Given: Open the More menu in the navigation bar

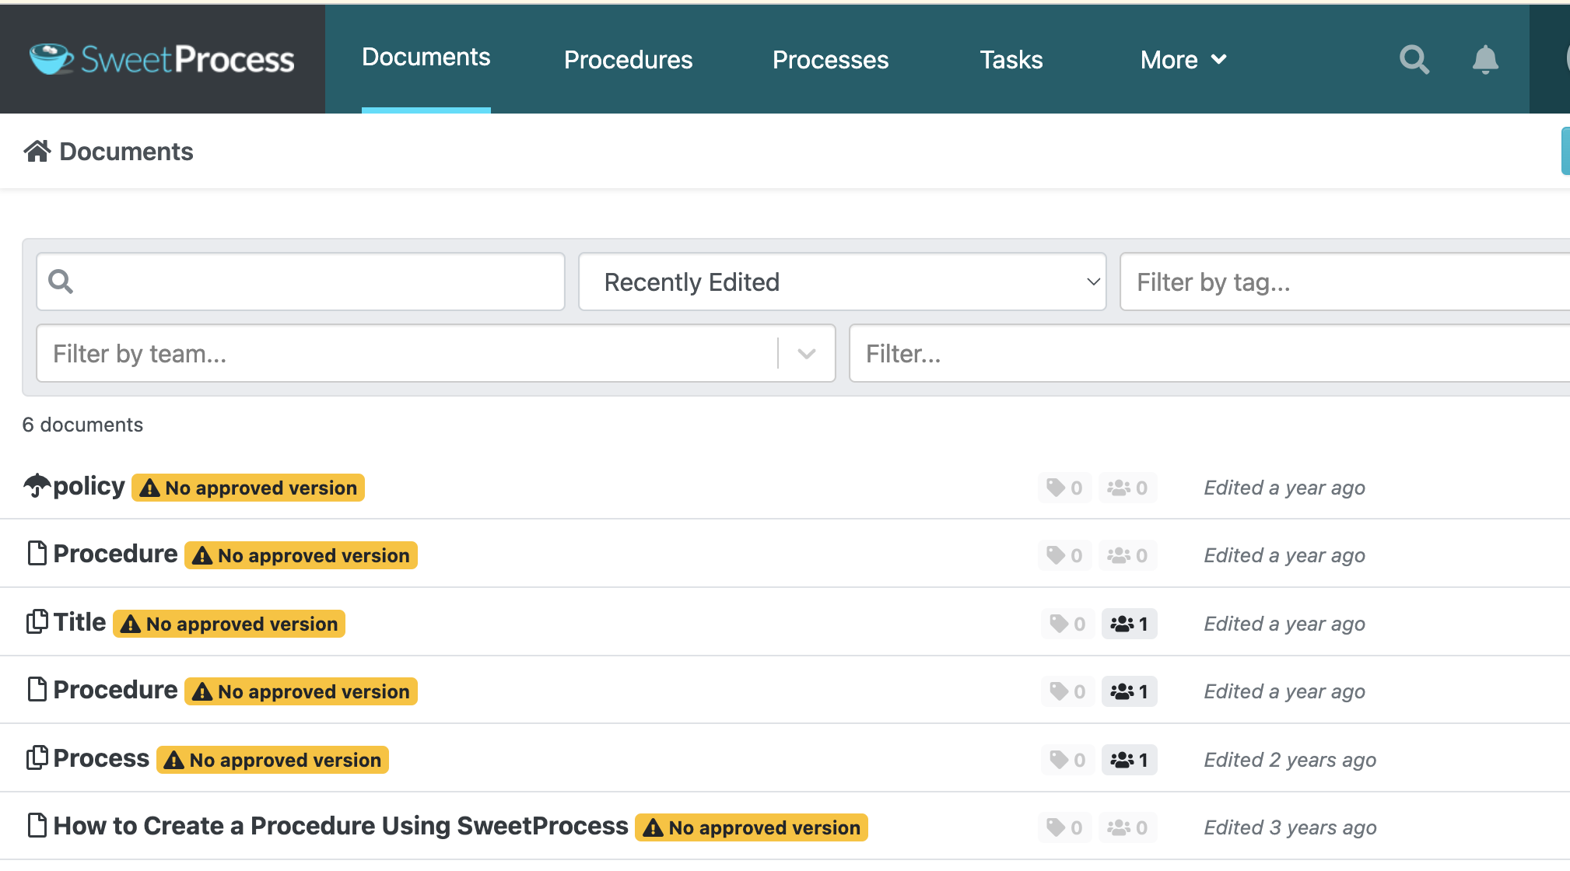Looking at the screenshot, I should 1183,59.
